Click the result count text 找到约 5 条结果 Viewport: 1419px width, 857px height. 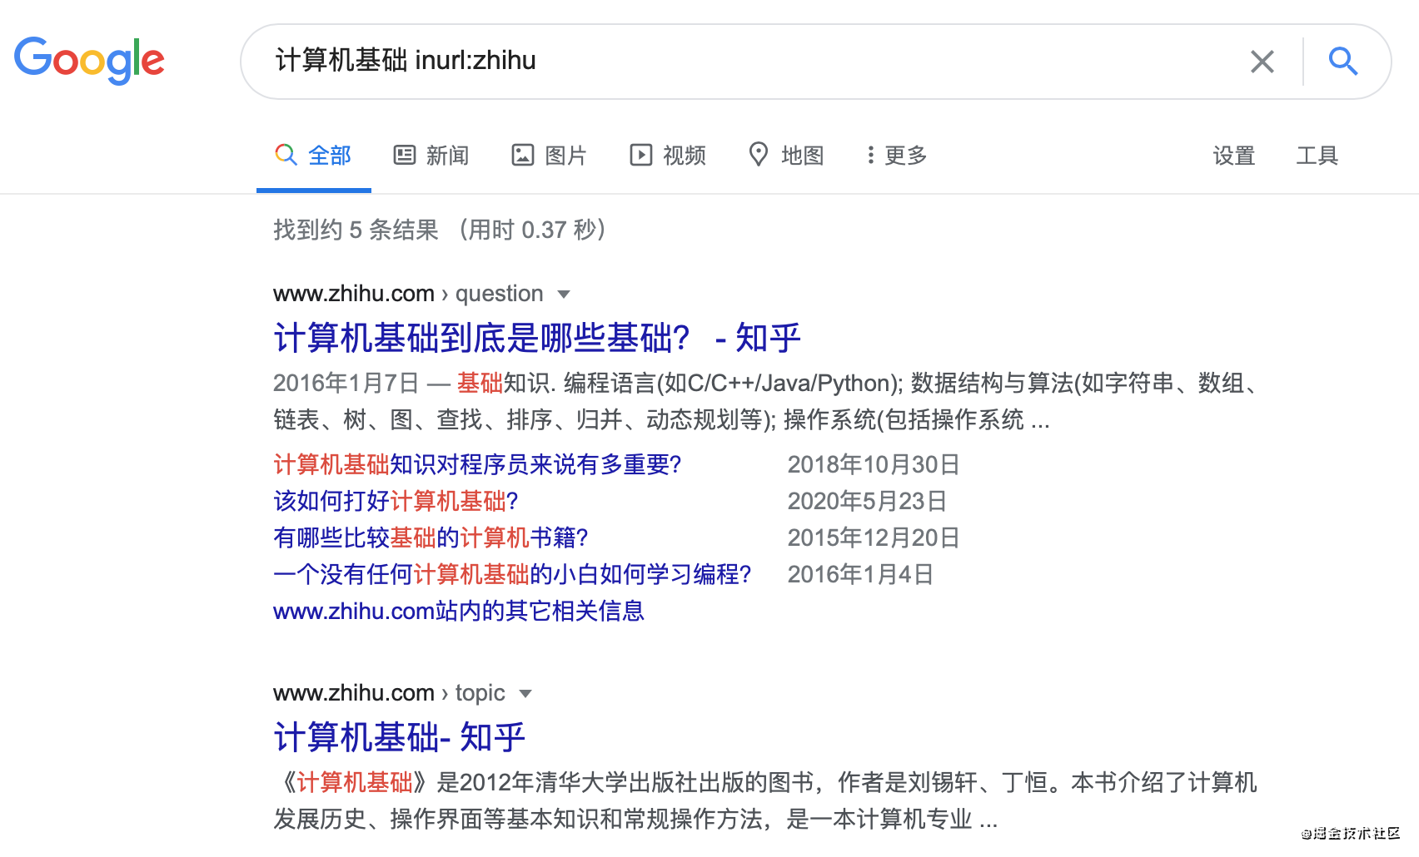click(356, 230)
